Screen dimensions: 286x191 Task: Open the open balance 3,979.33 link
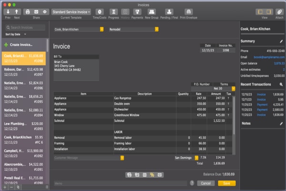click(x=279, y=64)
